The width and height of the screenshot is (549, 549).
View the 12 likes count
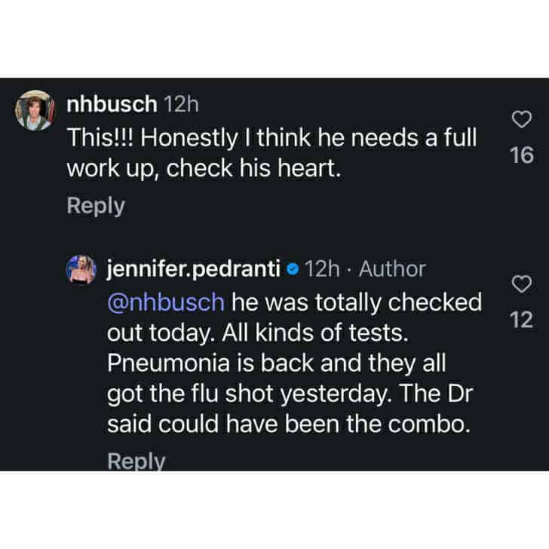pyautogui.click(x=522, y=321)
